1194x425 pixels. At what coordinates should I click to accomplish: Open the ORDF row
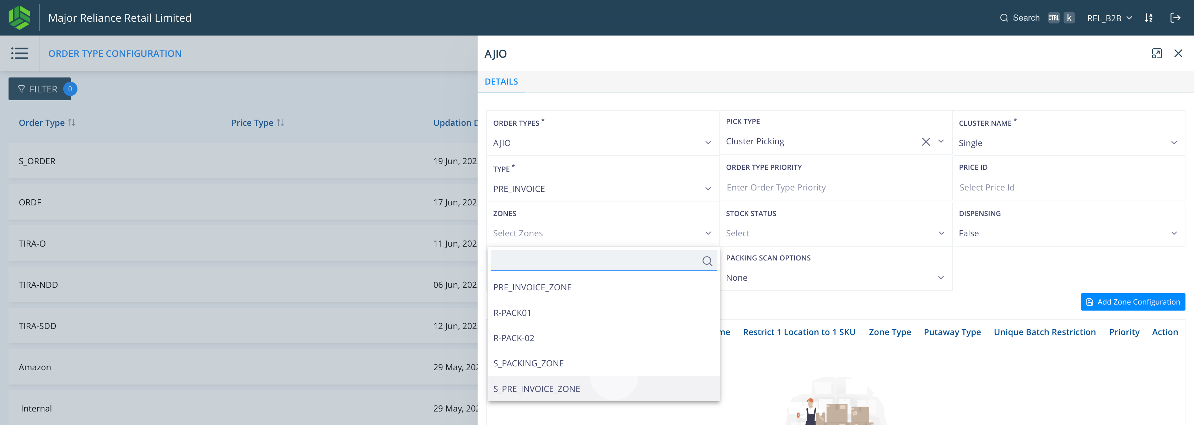tap(243, 202)
